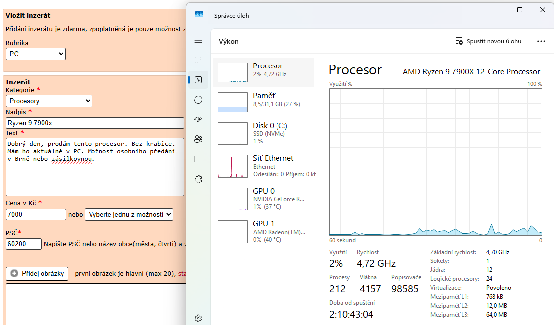Open the Details list icon in sidebar
554x325 pixels.
point(198,159)
